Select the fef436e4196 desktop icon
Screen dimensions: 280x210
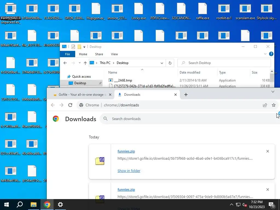pyautogui.click(x=11, y=174)
